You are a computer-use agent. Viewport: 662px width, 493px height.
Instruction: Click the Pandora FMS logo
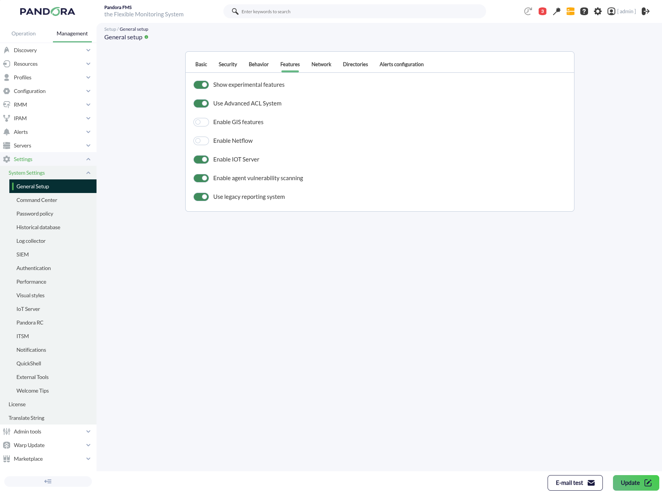pyautogui.click(x=47, y=12)
